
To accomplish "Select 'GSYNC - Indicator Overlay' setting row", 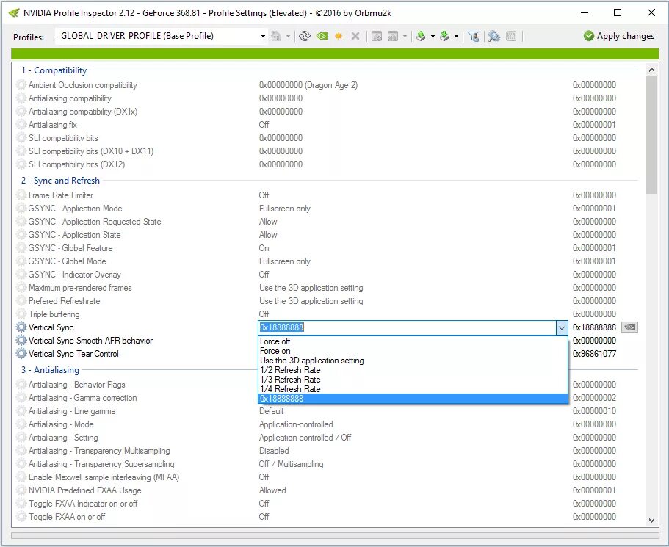I will (x=328, y=275).
